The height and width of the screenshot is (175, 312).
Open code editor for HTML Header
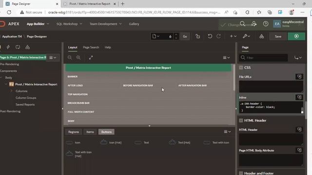[x=299, y=129]
